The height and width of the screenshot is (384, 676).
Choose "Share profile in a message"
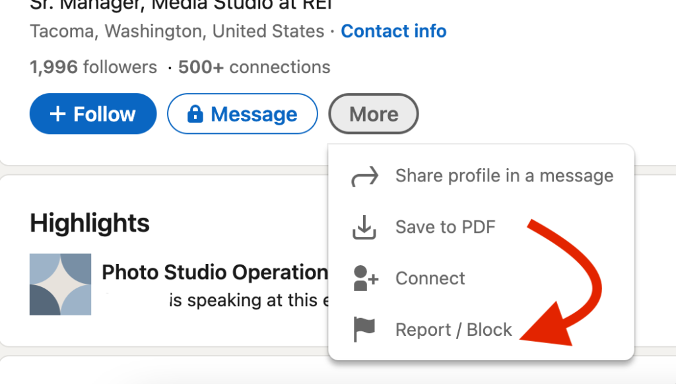point(504,176)
